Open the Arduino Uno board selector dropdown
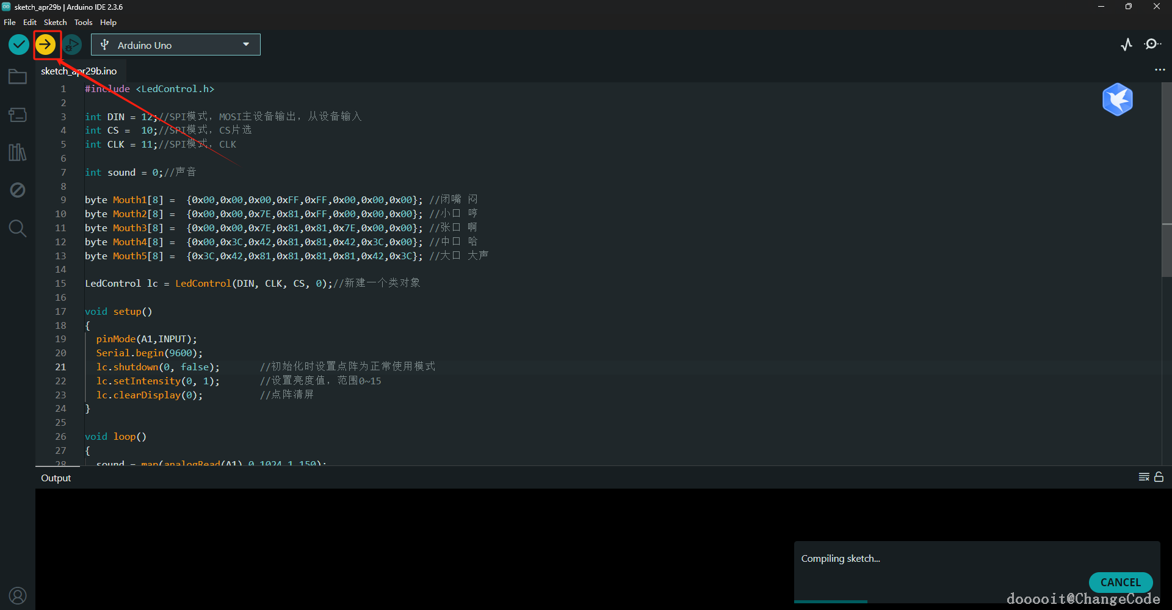Image resolution: width=1172 pixels, height=610 pixels. click(176, 45)
